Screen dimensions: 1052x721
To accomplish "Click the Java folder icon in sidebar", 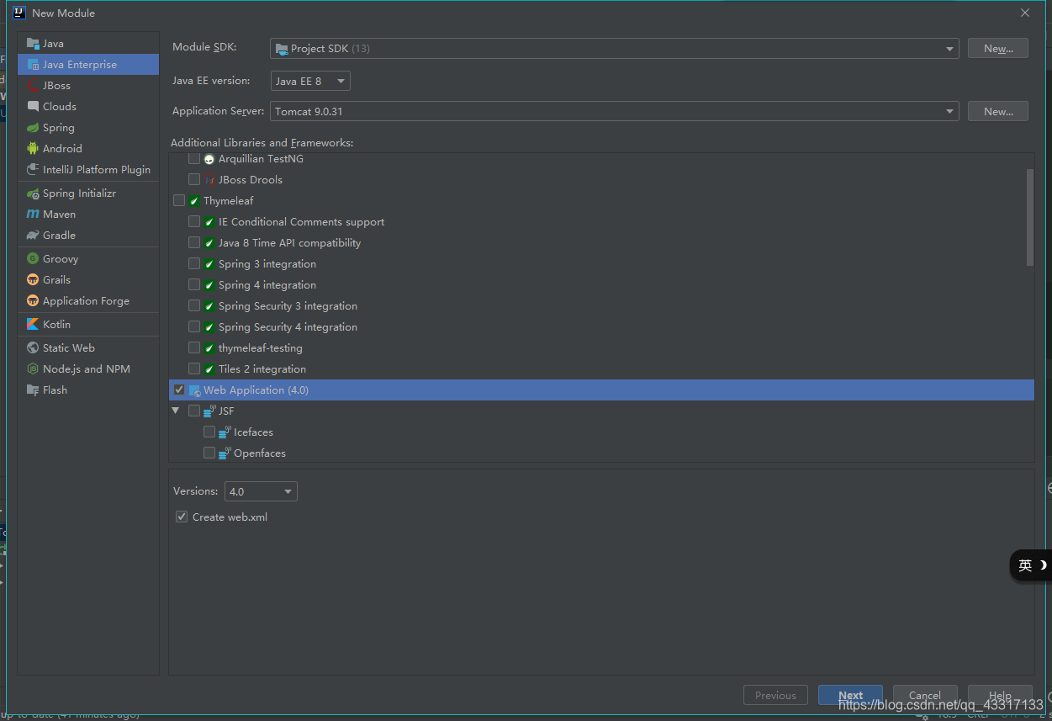I will 33,44.
